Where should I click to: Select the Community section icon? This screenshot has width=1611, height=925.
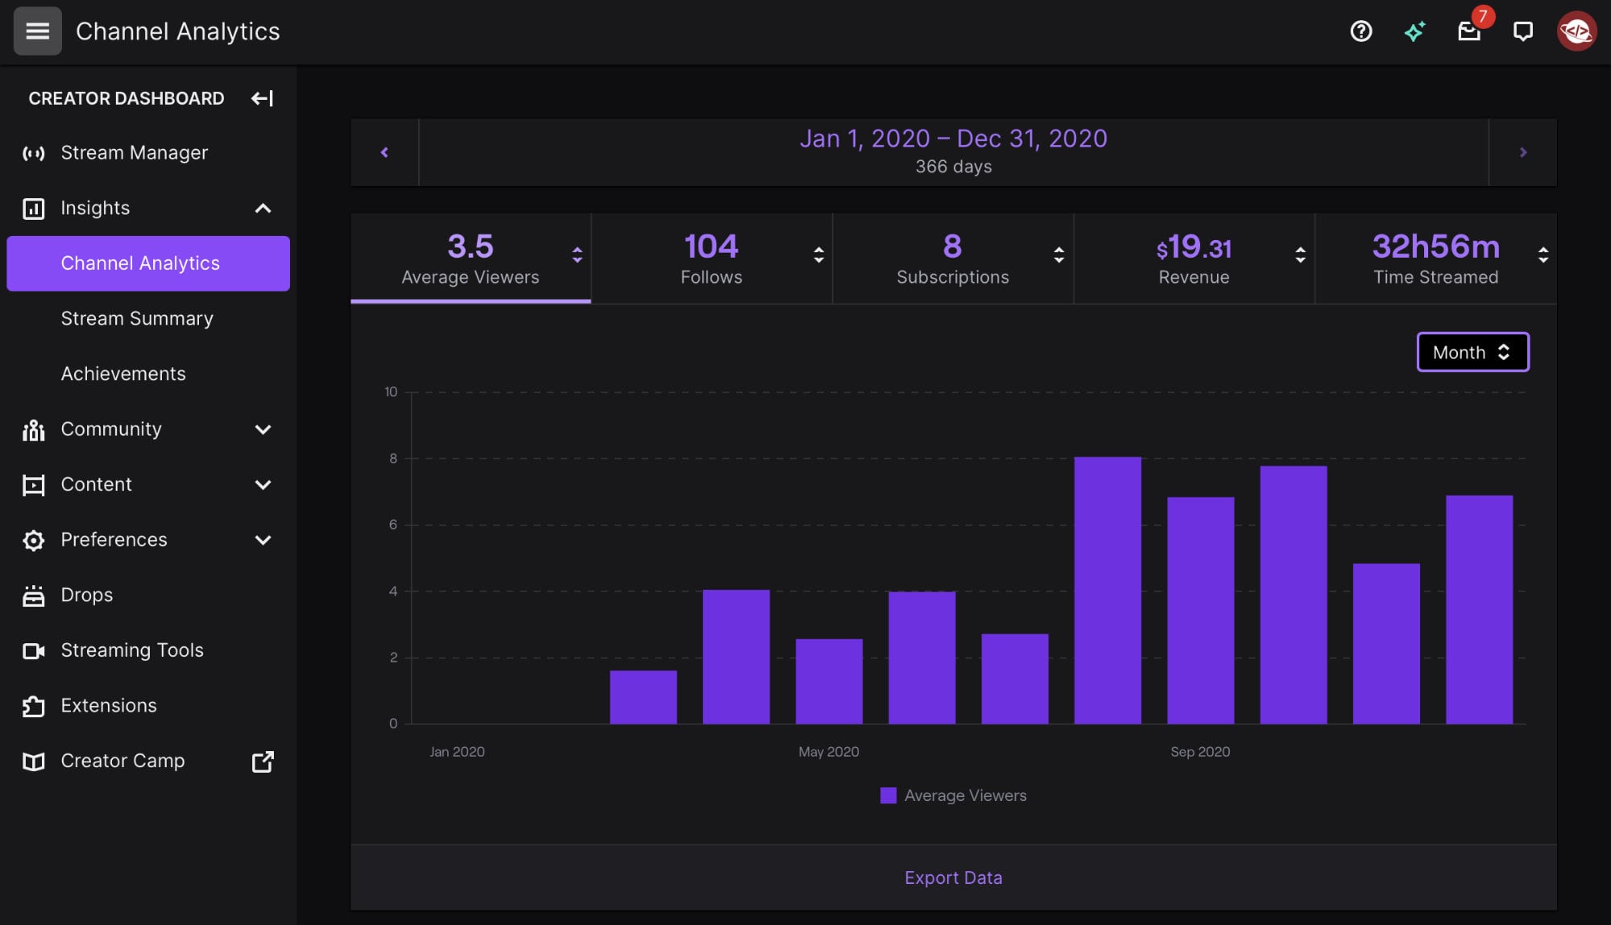[x=32, y=429]
